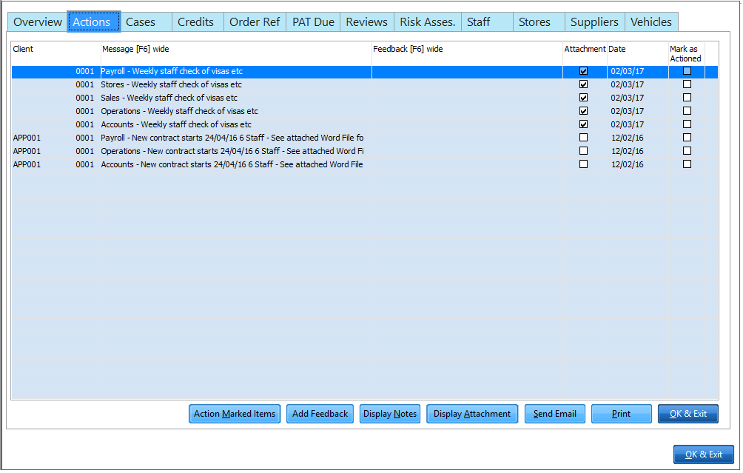This screenshot has width=743, height=473.
Task: Click date 02/03/17 in the Stores row
Action: [x=628, y=84]
